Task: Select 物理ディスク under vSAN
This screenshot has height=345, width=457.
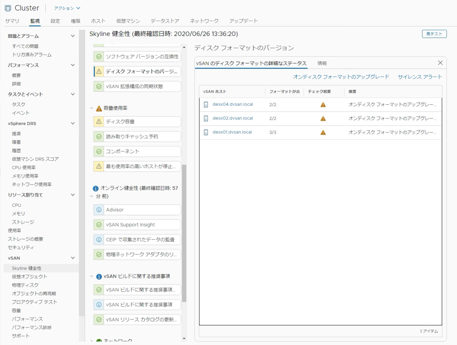Action: coord(25,285)
